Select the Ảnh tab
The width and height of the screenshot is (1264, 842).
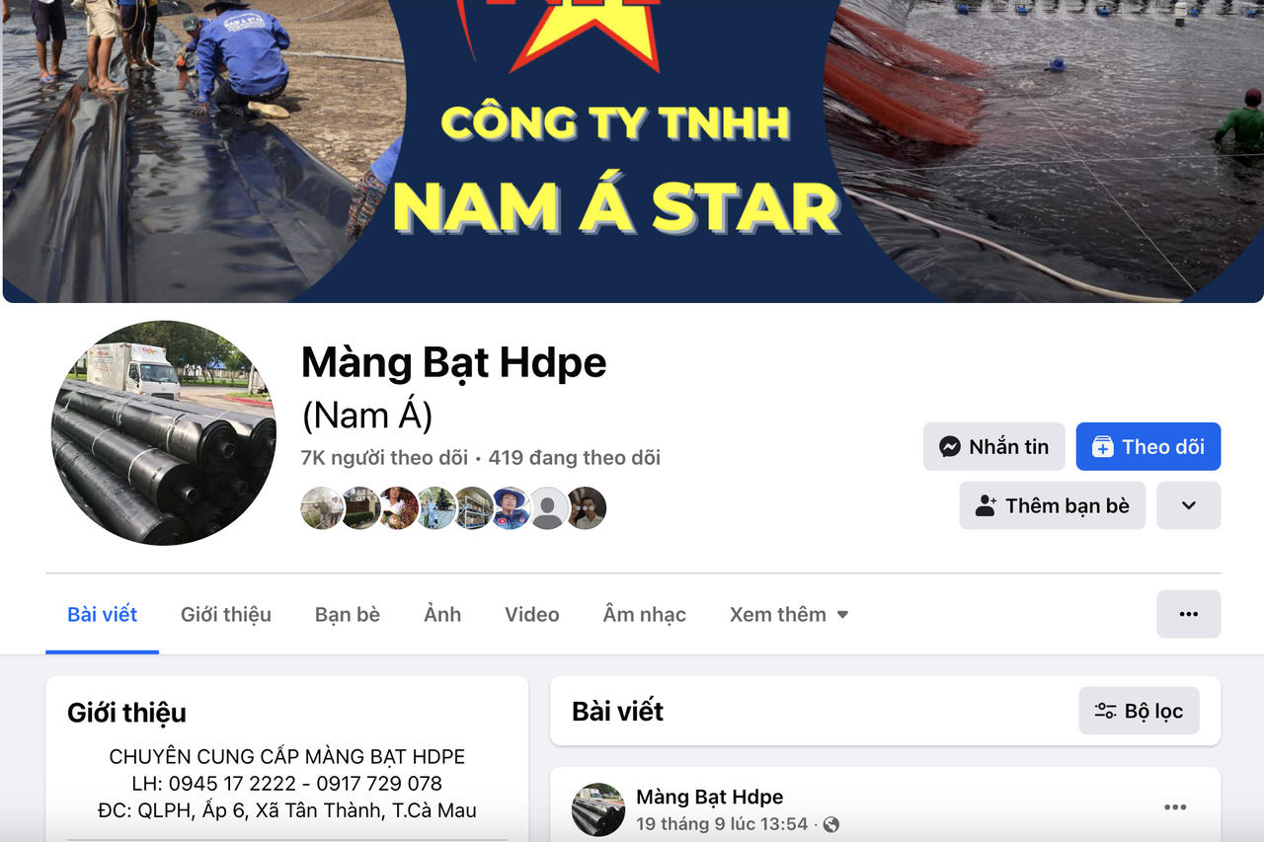click(442, 614)
